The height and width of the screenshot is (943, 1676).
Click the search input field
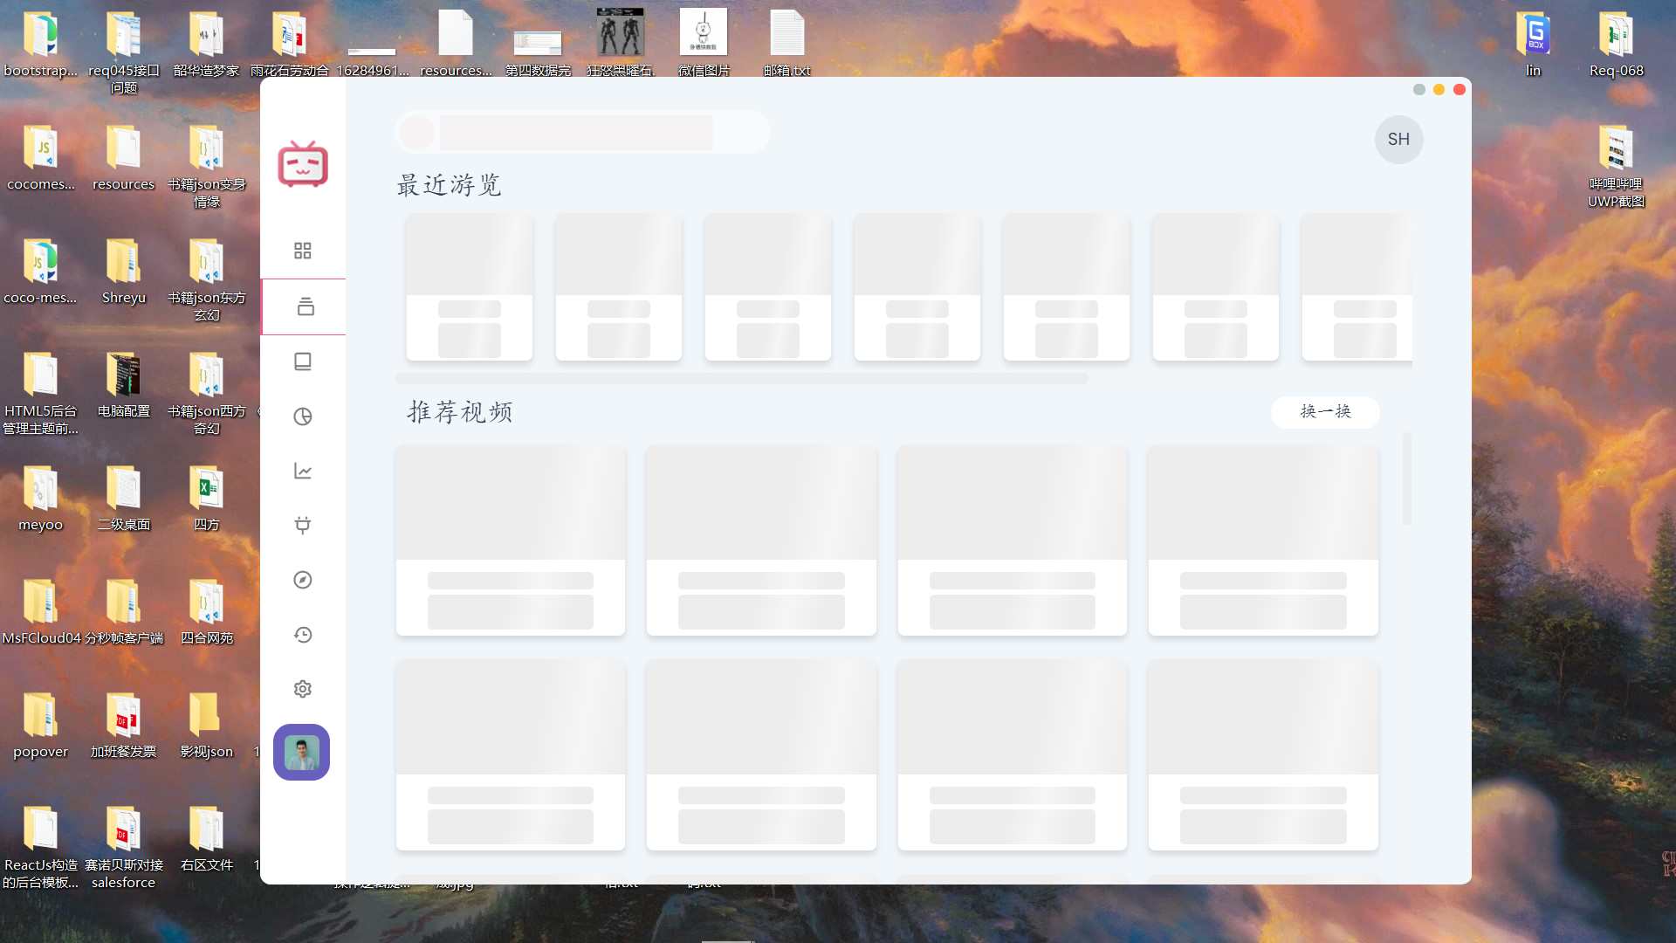point(582,132)
